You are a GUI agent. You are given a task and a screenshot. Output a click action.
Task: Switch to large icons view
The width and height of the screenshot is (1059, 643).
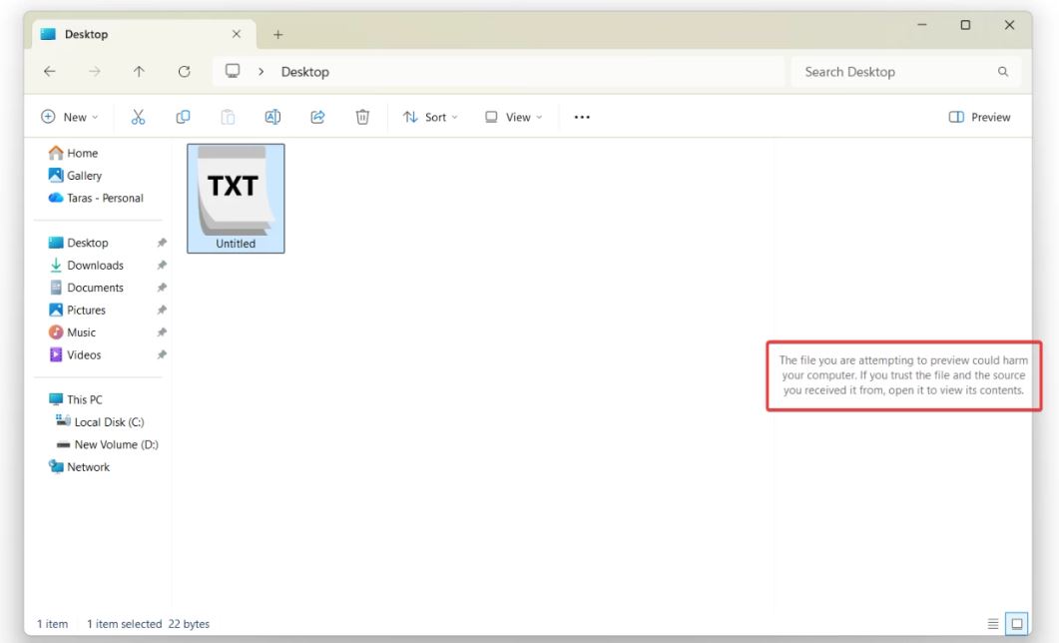click(x=1016, y=624)
